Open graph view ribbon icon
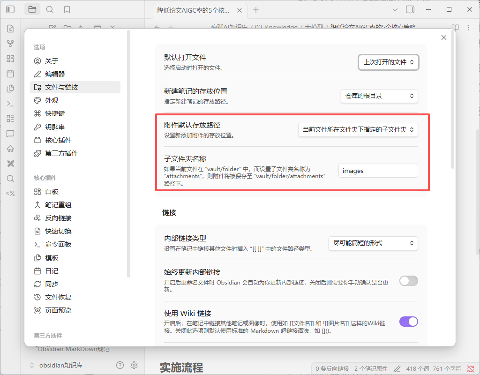The width and height of the screenshot is (480, 375). coord(10,44)
